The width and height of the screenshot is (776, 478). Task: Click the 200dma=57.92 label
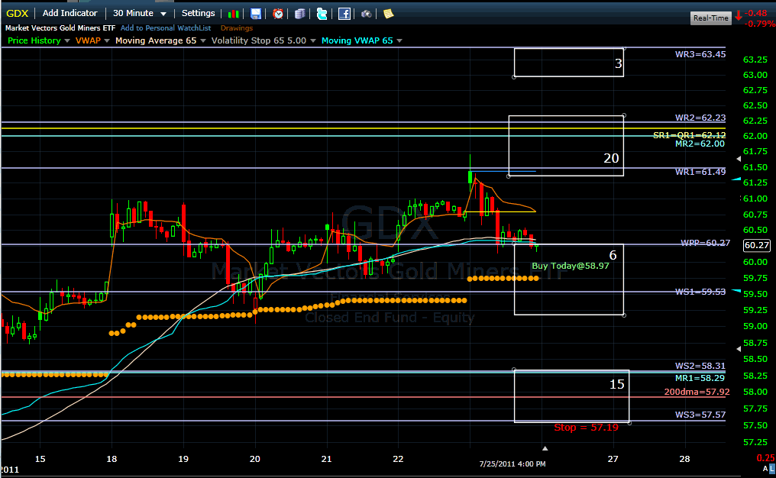[697, 392]
